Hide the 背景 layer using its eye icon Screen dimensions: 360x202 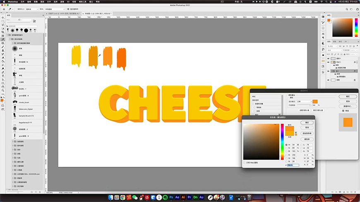tap(329, 80)
